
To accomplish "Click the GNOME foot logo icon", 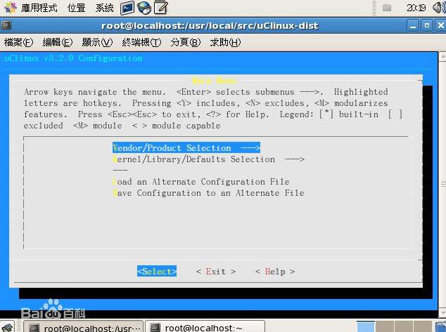I will coord(11,8).
